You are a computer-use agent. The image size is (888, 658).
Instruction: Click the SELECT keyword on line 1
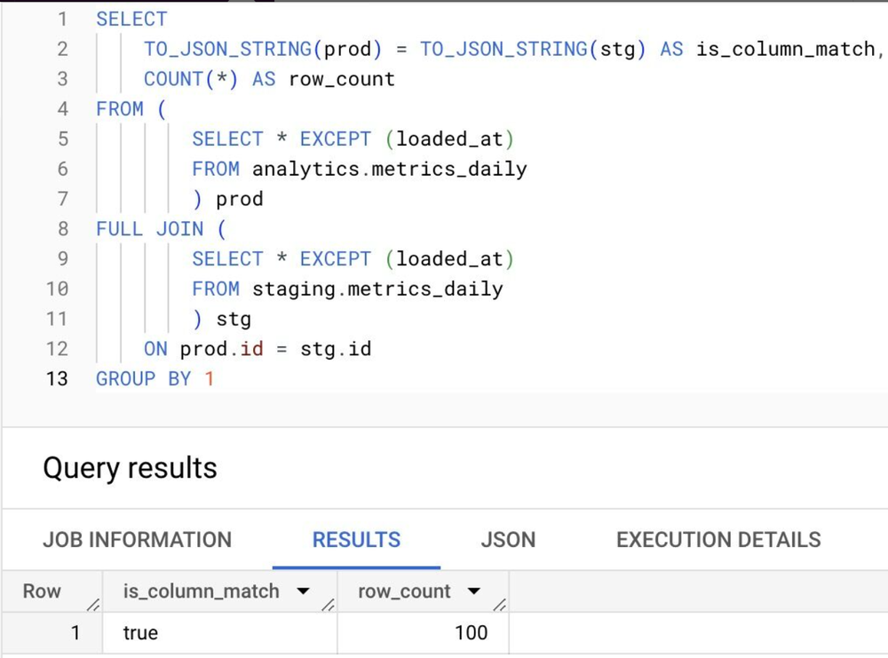[131, 19]
